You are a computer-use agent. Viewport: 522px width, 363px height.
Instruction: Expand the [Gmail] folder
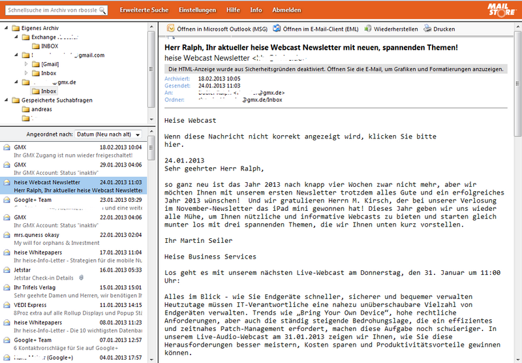pos(26,65)
